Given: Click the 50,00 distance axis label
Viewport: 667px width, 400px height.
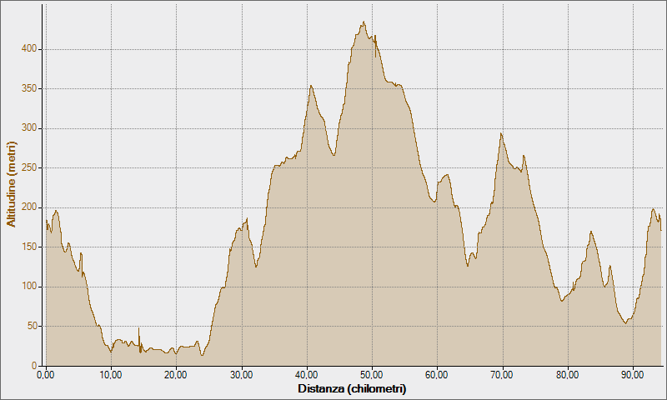Looking at the screenshot, I should 372,375.
